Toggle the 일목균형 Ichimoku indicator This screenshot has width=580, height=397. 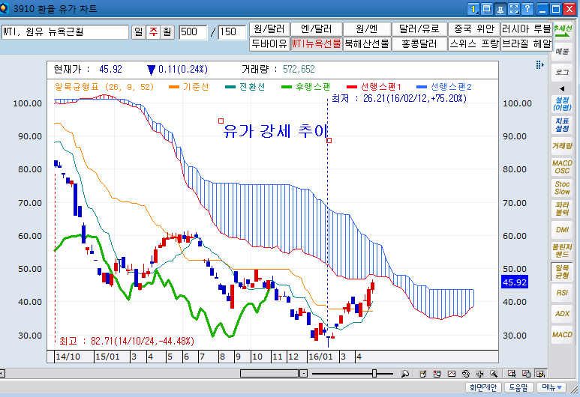pos(562,271)
